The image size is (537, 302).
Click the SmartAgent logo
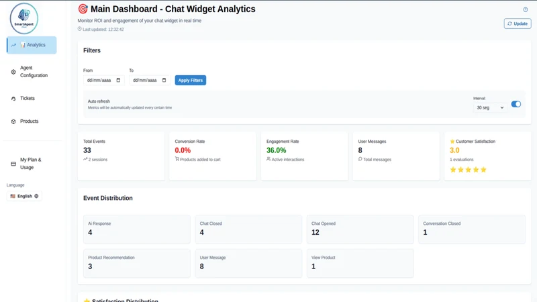tap(24, 19)
